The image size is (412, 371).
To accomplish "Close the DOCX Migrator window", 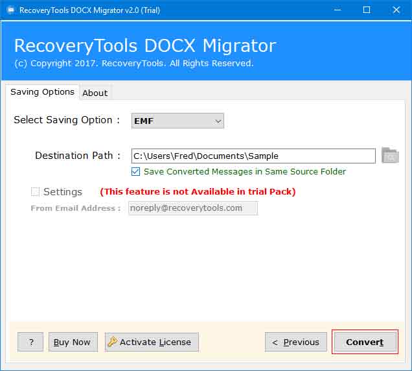I will point(396,10).
